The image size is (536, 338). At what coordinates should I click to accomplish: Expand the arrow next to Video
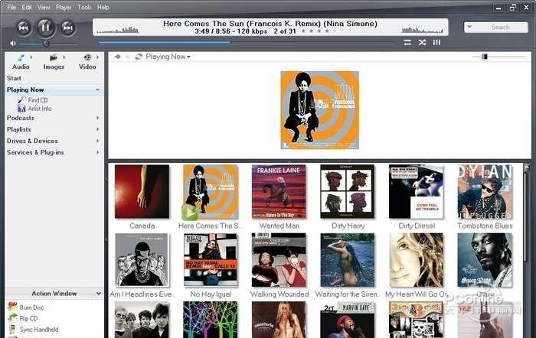(x=98, y=57)
